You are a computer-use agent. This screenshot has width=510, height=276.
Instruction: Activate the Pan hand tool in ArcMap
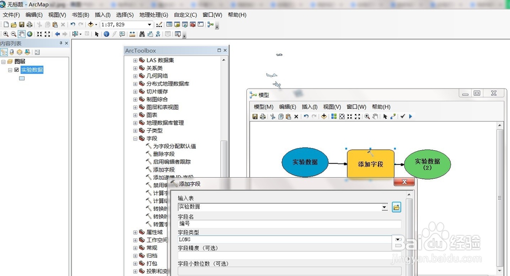(x=21, y=34)
